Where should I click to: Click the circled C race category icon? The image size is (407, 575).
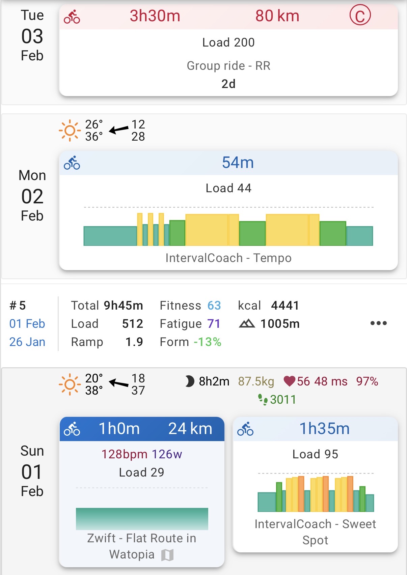(x=360, y=16)
